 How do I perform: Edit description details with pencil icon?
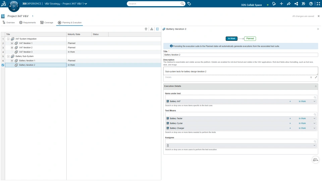(316, 77)
